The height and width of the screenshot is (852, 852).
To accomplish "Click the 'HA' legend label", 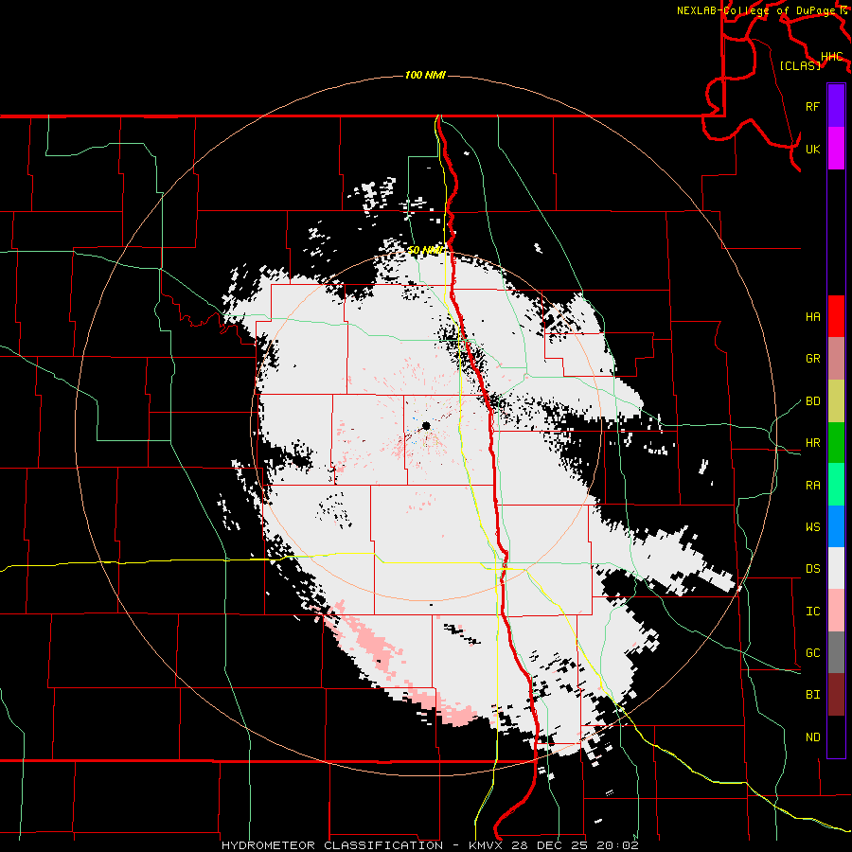I will tap(813, 317).
